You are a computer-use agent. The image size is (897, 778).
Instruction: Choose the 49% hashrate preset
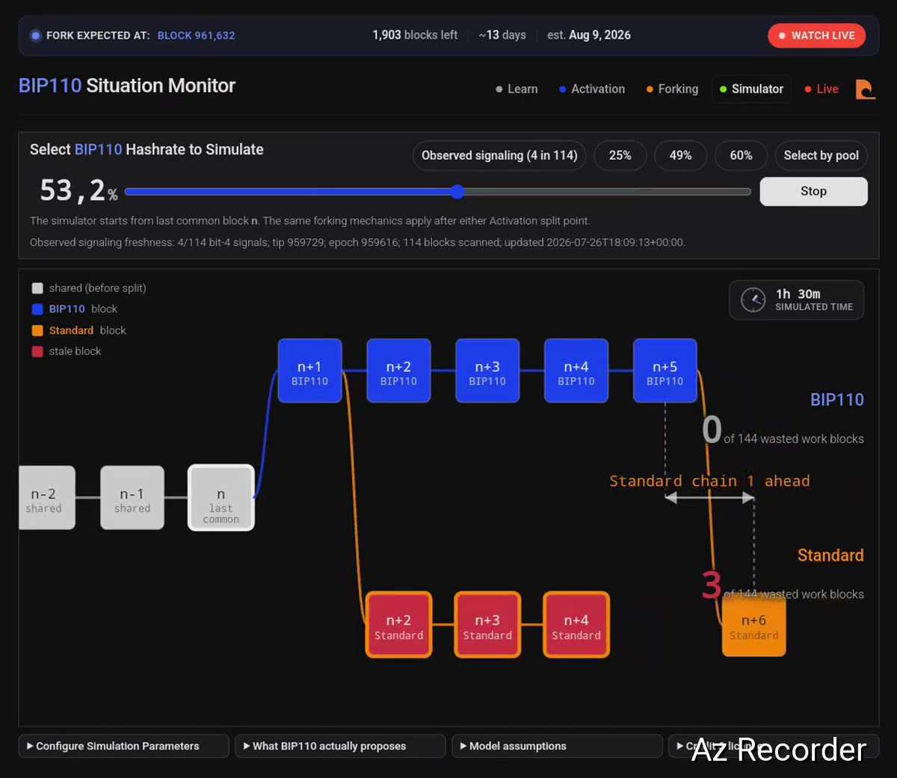click(680, 155)
